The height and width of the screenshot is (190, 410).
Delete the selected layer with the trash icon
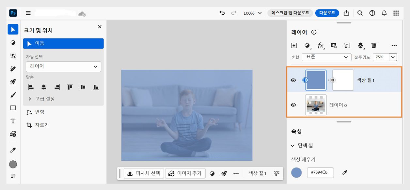pyautogui.click(x=374, y=46)
